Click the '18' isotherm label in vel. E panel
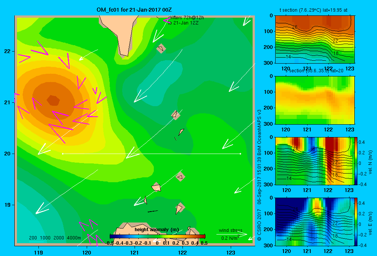 pyautogui.click(x=335, y=236)
